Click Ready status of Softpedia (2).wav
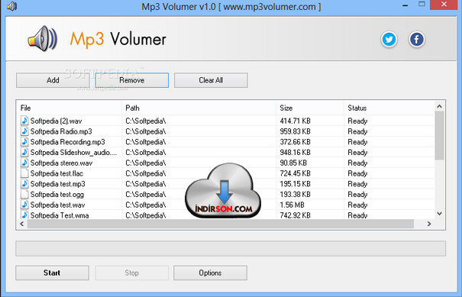The height and width of the screenshot is (297, 462). [357, 121]
